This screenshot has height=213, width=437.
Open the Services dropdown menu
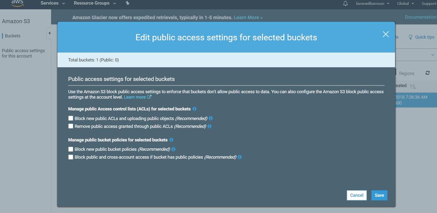(x=52, y=3)
